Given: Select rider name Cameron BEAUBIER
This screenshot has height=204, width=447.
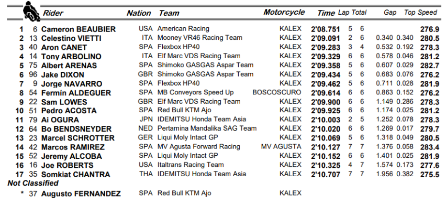Looking at the screenshot, I should click(x=79, y=29).
